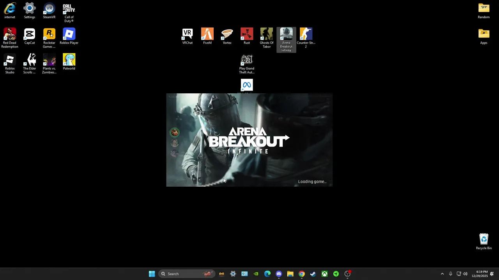Select the Plants vs. Zombies shortcut

click(x=49, y=64)
